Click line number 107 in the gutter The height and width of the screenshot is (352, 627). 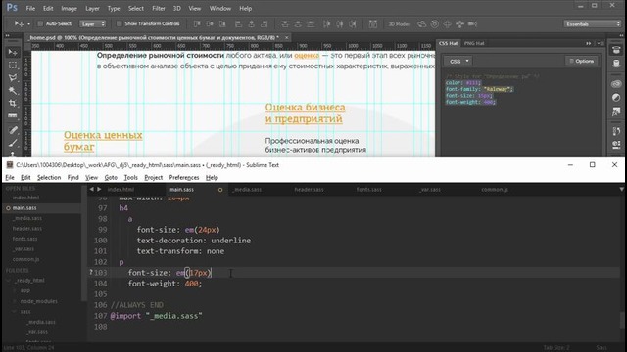100,316
